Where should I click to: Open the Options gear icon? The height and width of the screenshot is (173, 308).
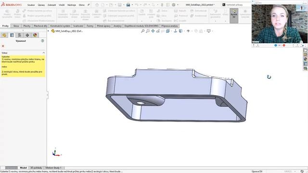tap(174, 5)
